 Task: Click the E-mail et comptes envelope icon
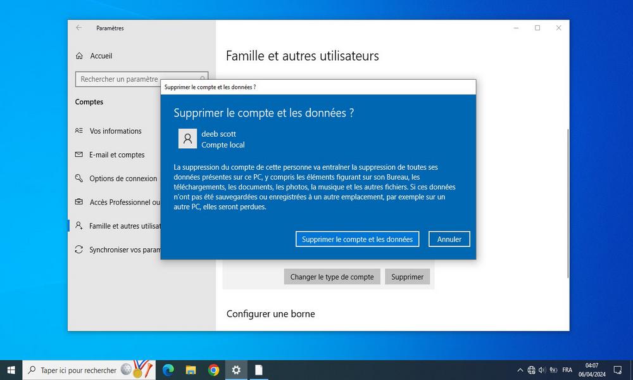pyautogui.click(x=80, y=155)
